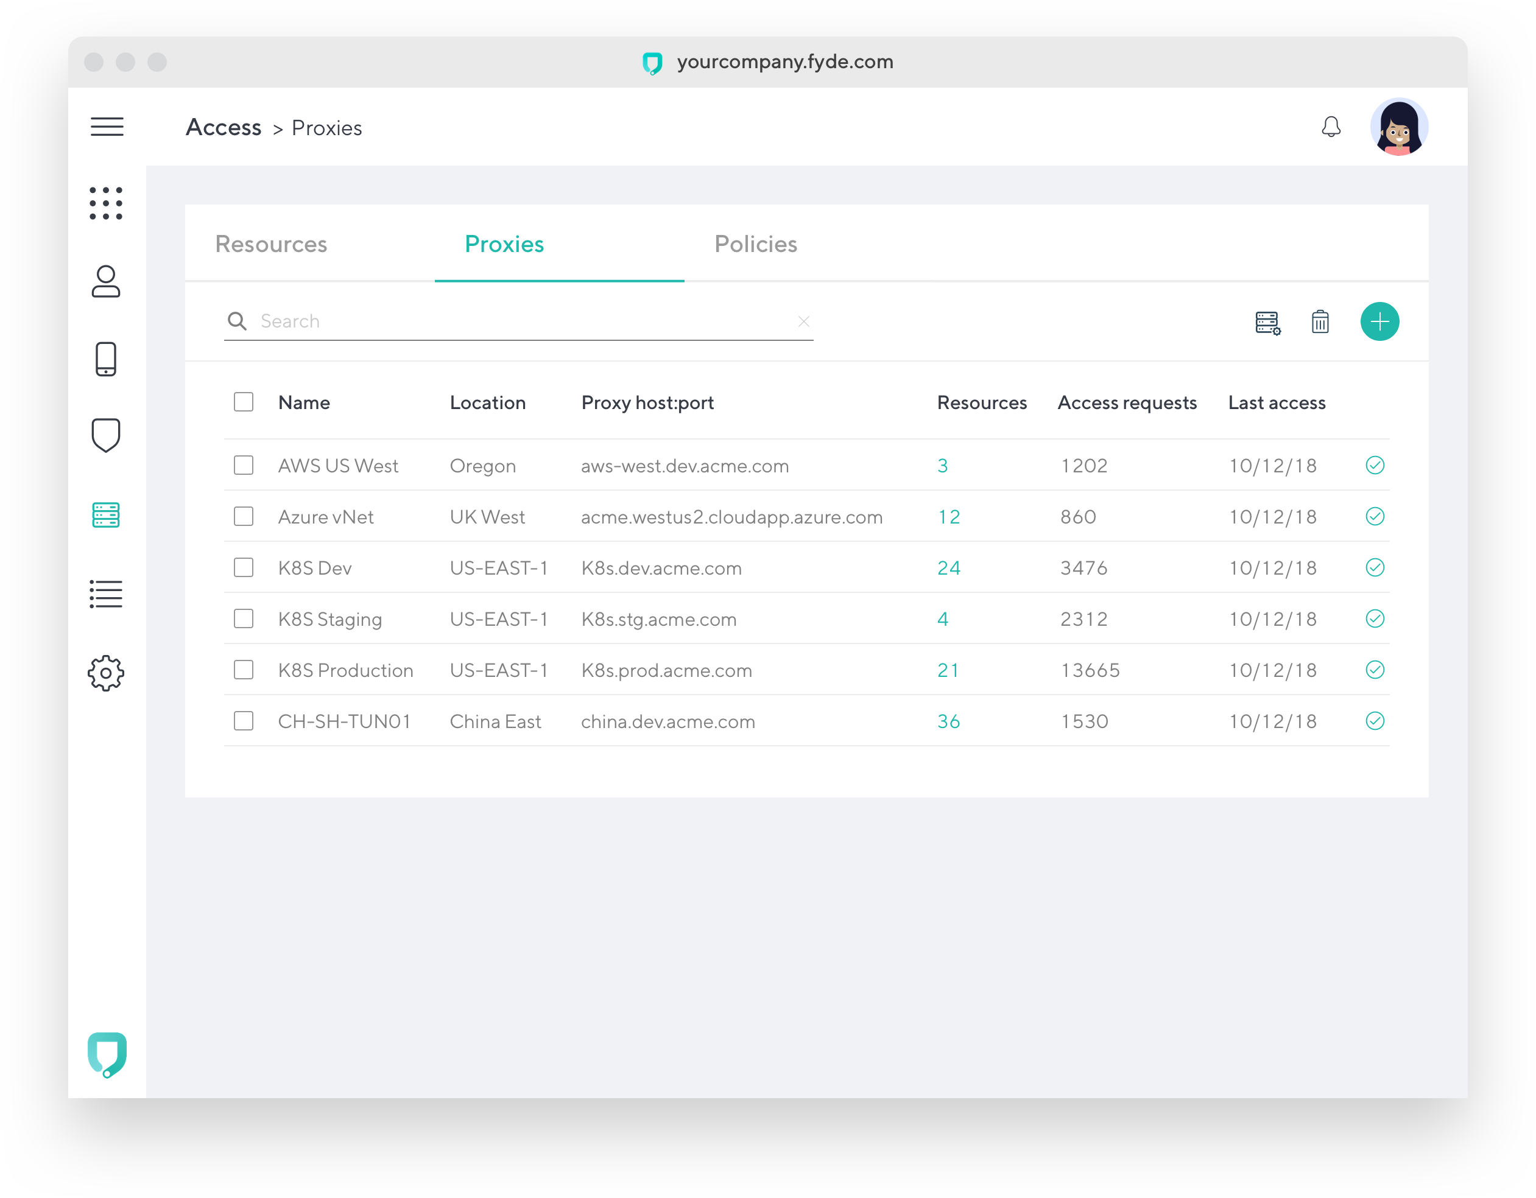Screen dimensions: 1536x1198
Task: Open the Users sidebar icon
Action: click(x=106, y=281)
